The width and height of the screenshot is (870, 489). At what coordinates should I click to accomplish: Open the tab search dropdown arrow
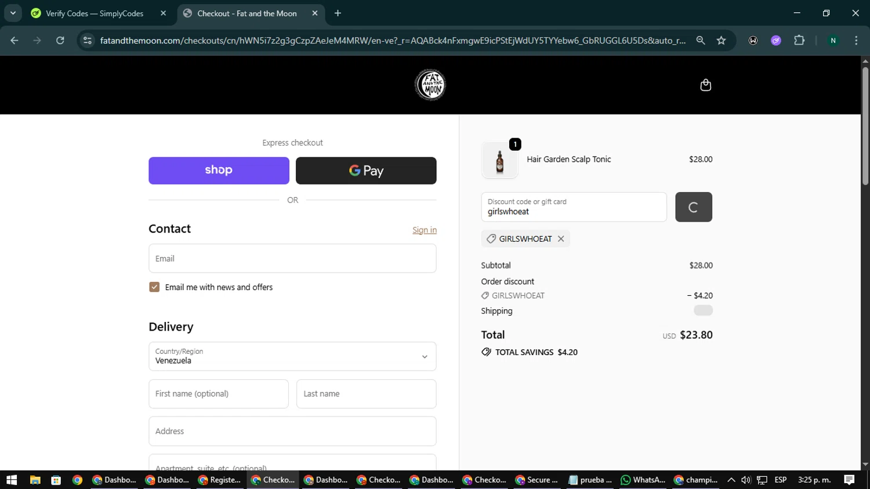(x=13, y=13)
